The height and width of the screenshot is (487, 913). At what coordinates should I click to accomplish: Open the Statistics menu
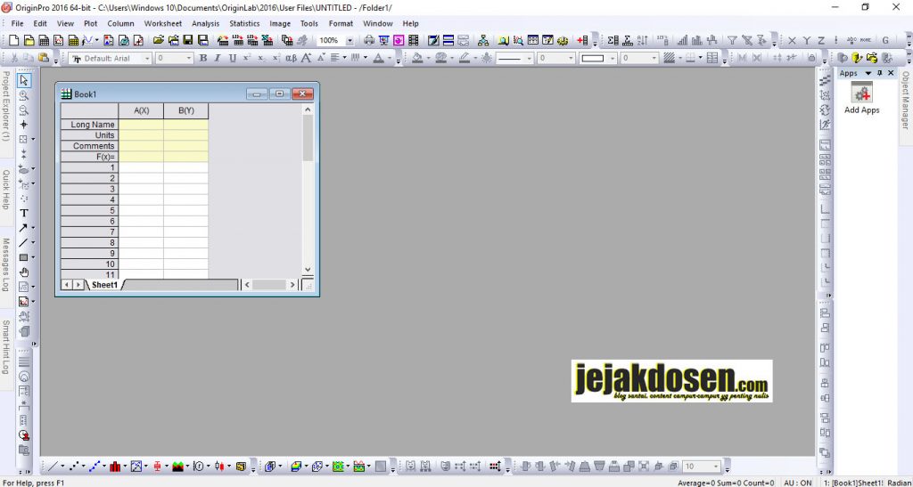coord(244,24)
